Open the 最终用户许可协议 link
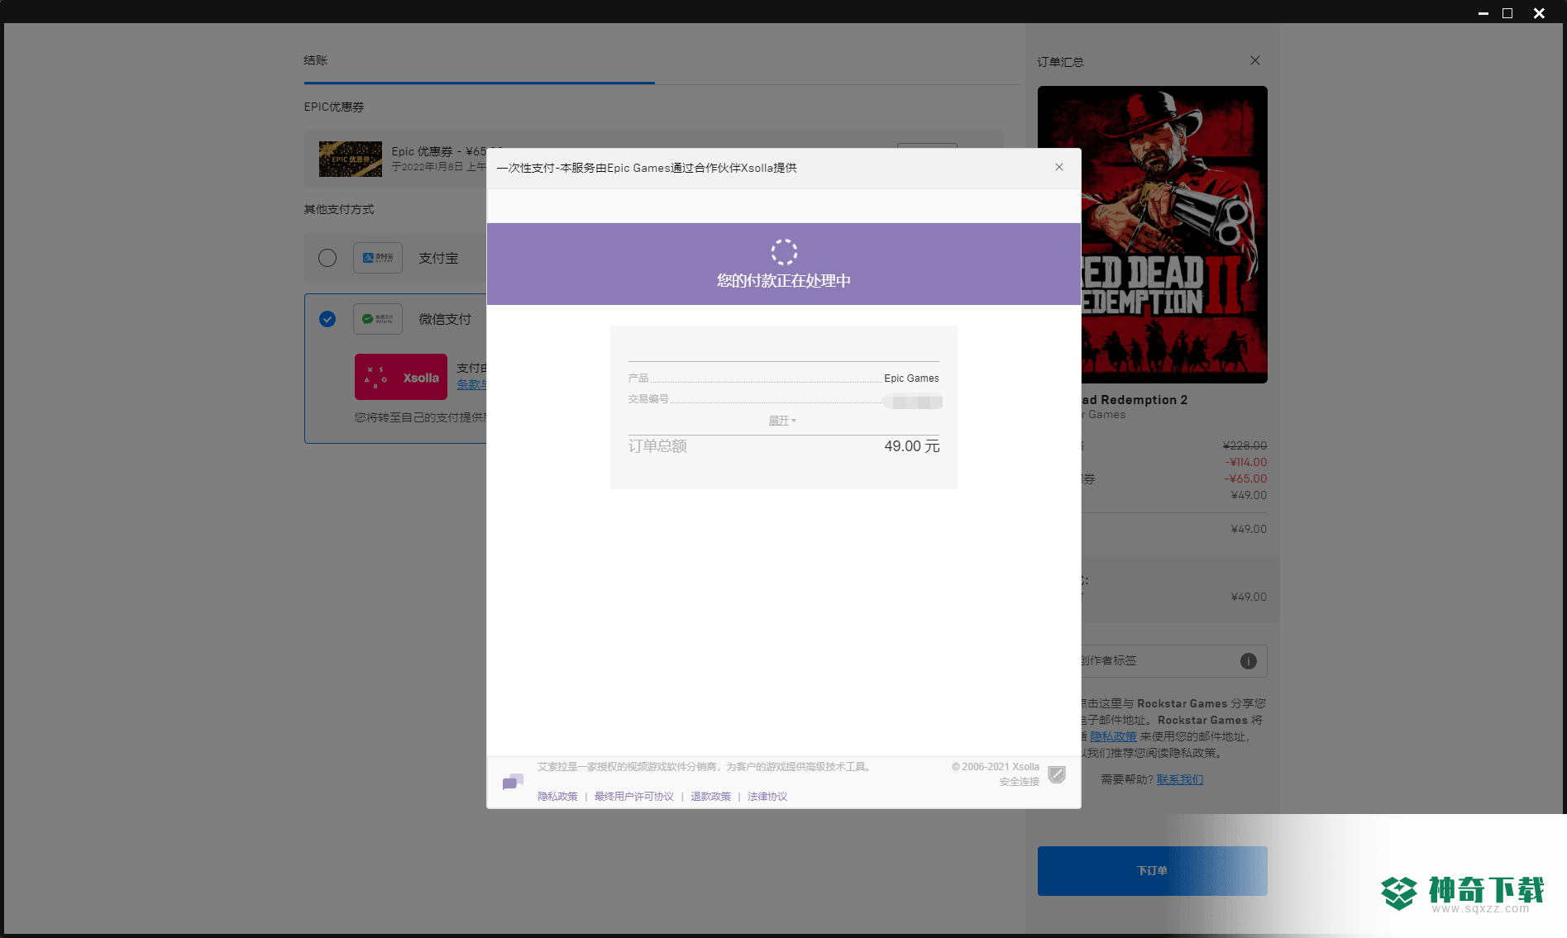 click(x=634, y=797)
